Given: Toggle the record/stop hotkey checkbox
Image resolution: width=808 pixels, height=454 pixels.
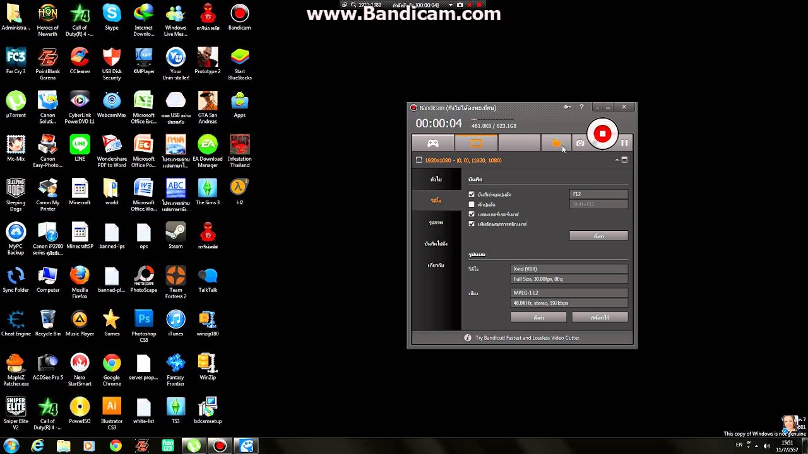Looking at the screenshot, I should tap(472, 194).
